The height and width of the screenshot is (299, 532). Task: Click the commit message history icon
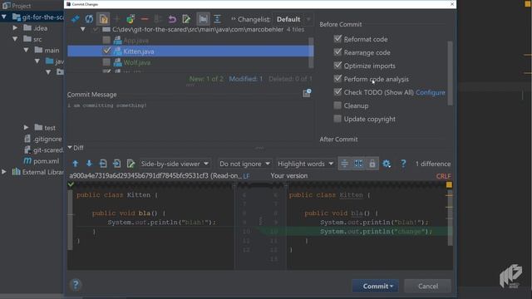(x=307, y=93)
